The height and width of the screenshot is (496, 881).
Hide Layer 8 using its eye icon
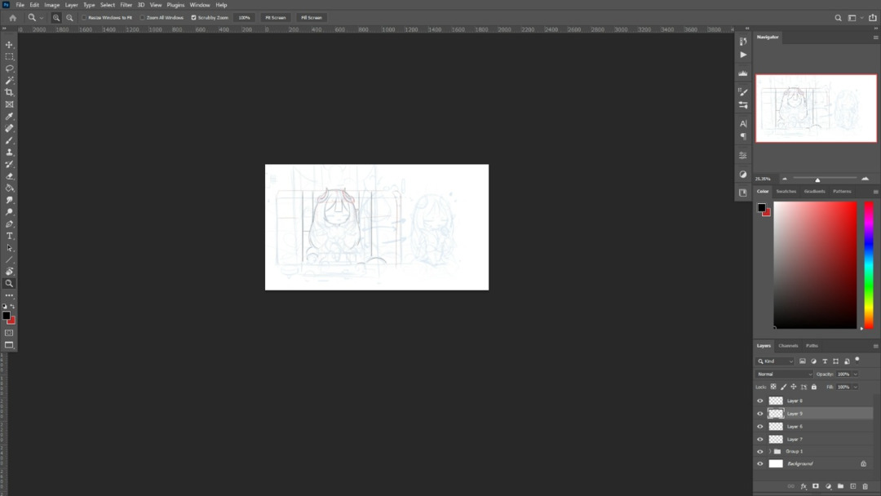coord(760,401)
